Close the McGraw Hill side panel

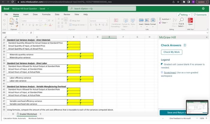pos(207,37)
